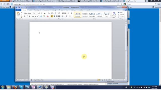Click the Paste clipboard icon
Image resolution: width=161 pixels, height=90 pixels.
tap(18, 13)
